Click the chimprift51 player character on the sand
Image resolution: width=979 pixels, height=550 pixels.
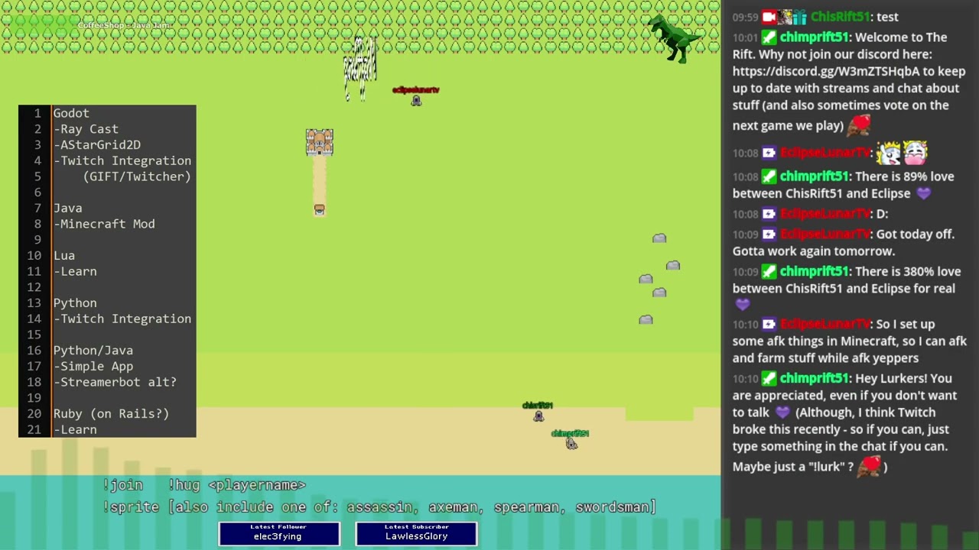(571, 444)
